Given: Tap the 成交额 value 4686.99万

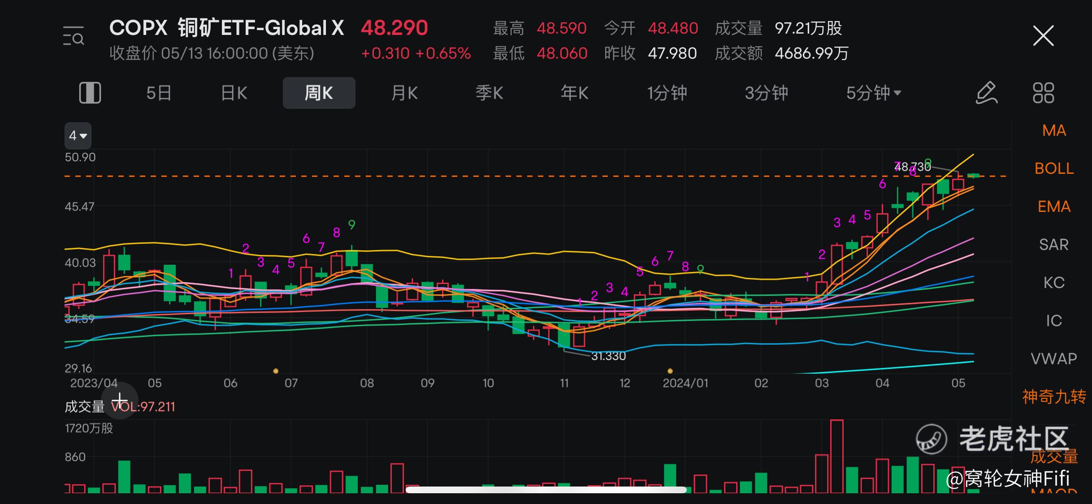Looking at the screenshot, I should tap(812, 53).
